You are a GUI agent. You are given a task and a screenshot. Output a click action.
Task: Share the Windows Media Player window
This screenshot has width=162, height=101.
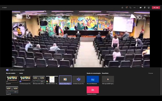pos(65,79)
